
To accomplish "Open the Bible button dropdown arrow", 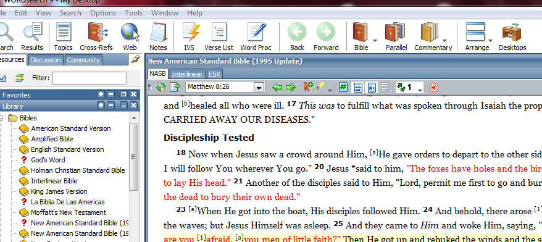I will (375, 41).
